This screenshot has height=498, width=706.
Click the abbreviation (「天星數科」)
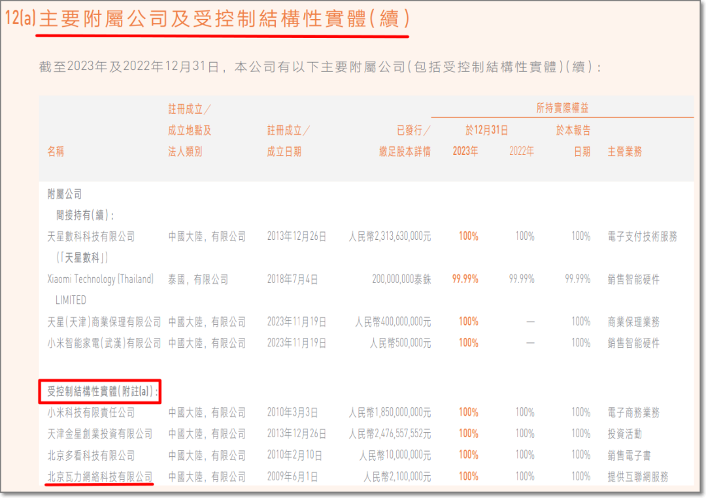[82, 257]
